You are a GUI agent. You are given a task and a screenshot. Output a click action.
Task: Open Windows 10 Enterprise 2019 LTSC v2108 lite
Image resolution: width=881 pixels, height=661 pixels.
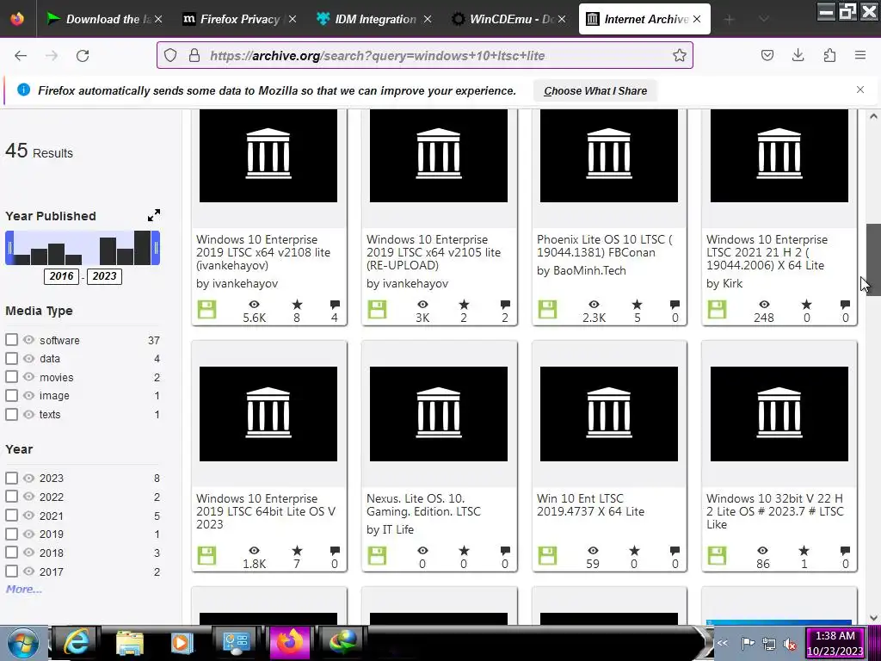[263, 252]
